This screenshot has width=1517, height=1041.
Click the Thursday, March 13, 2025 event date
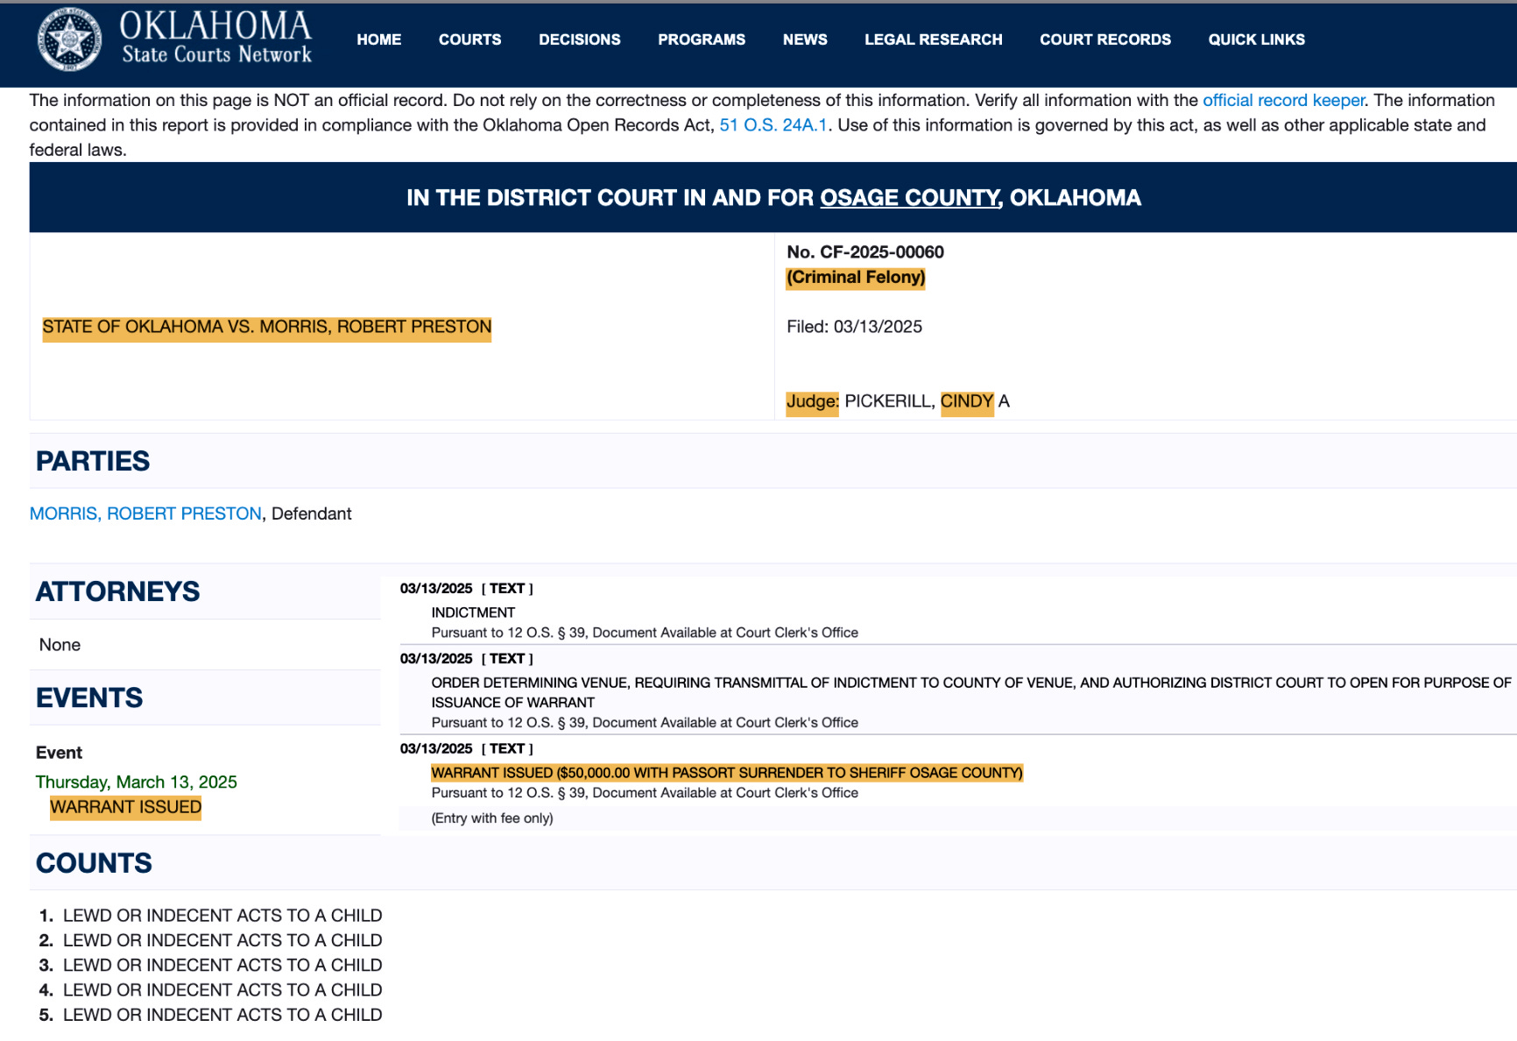click(x=137, y=782)
